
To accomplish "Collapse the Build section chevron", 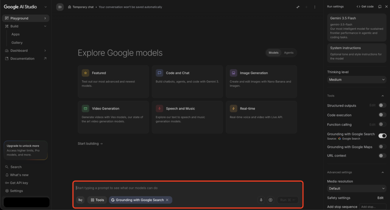I will point(45,26).
